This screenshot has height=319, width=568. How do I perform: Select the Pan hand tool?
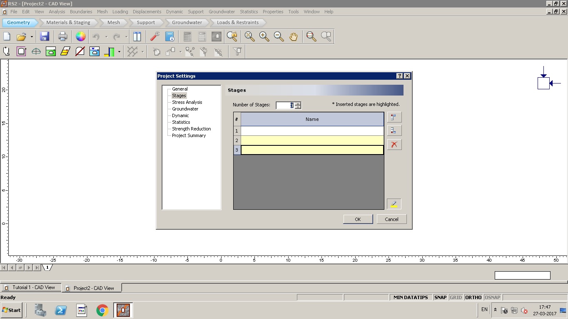pyautogui.click(x=294, y=37)
